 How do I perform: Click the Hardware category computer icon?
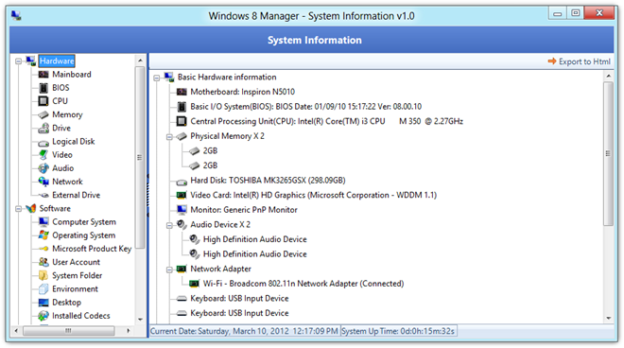[x=30, y=61]
